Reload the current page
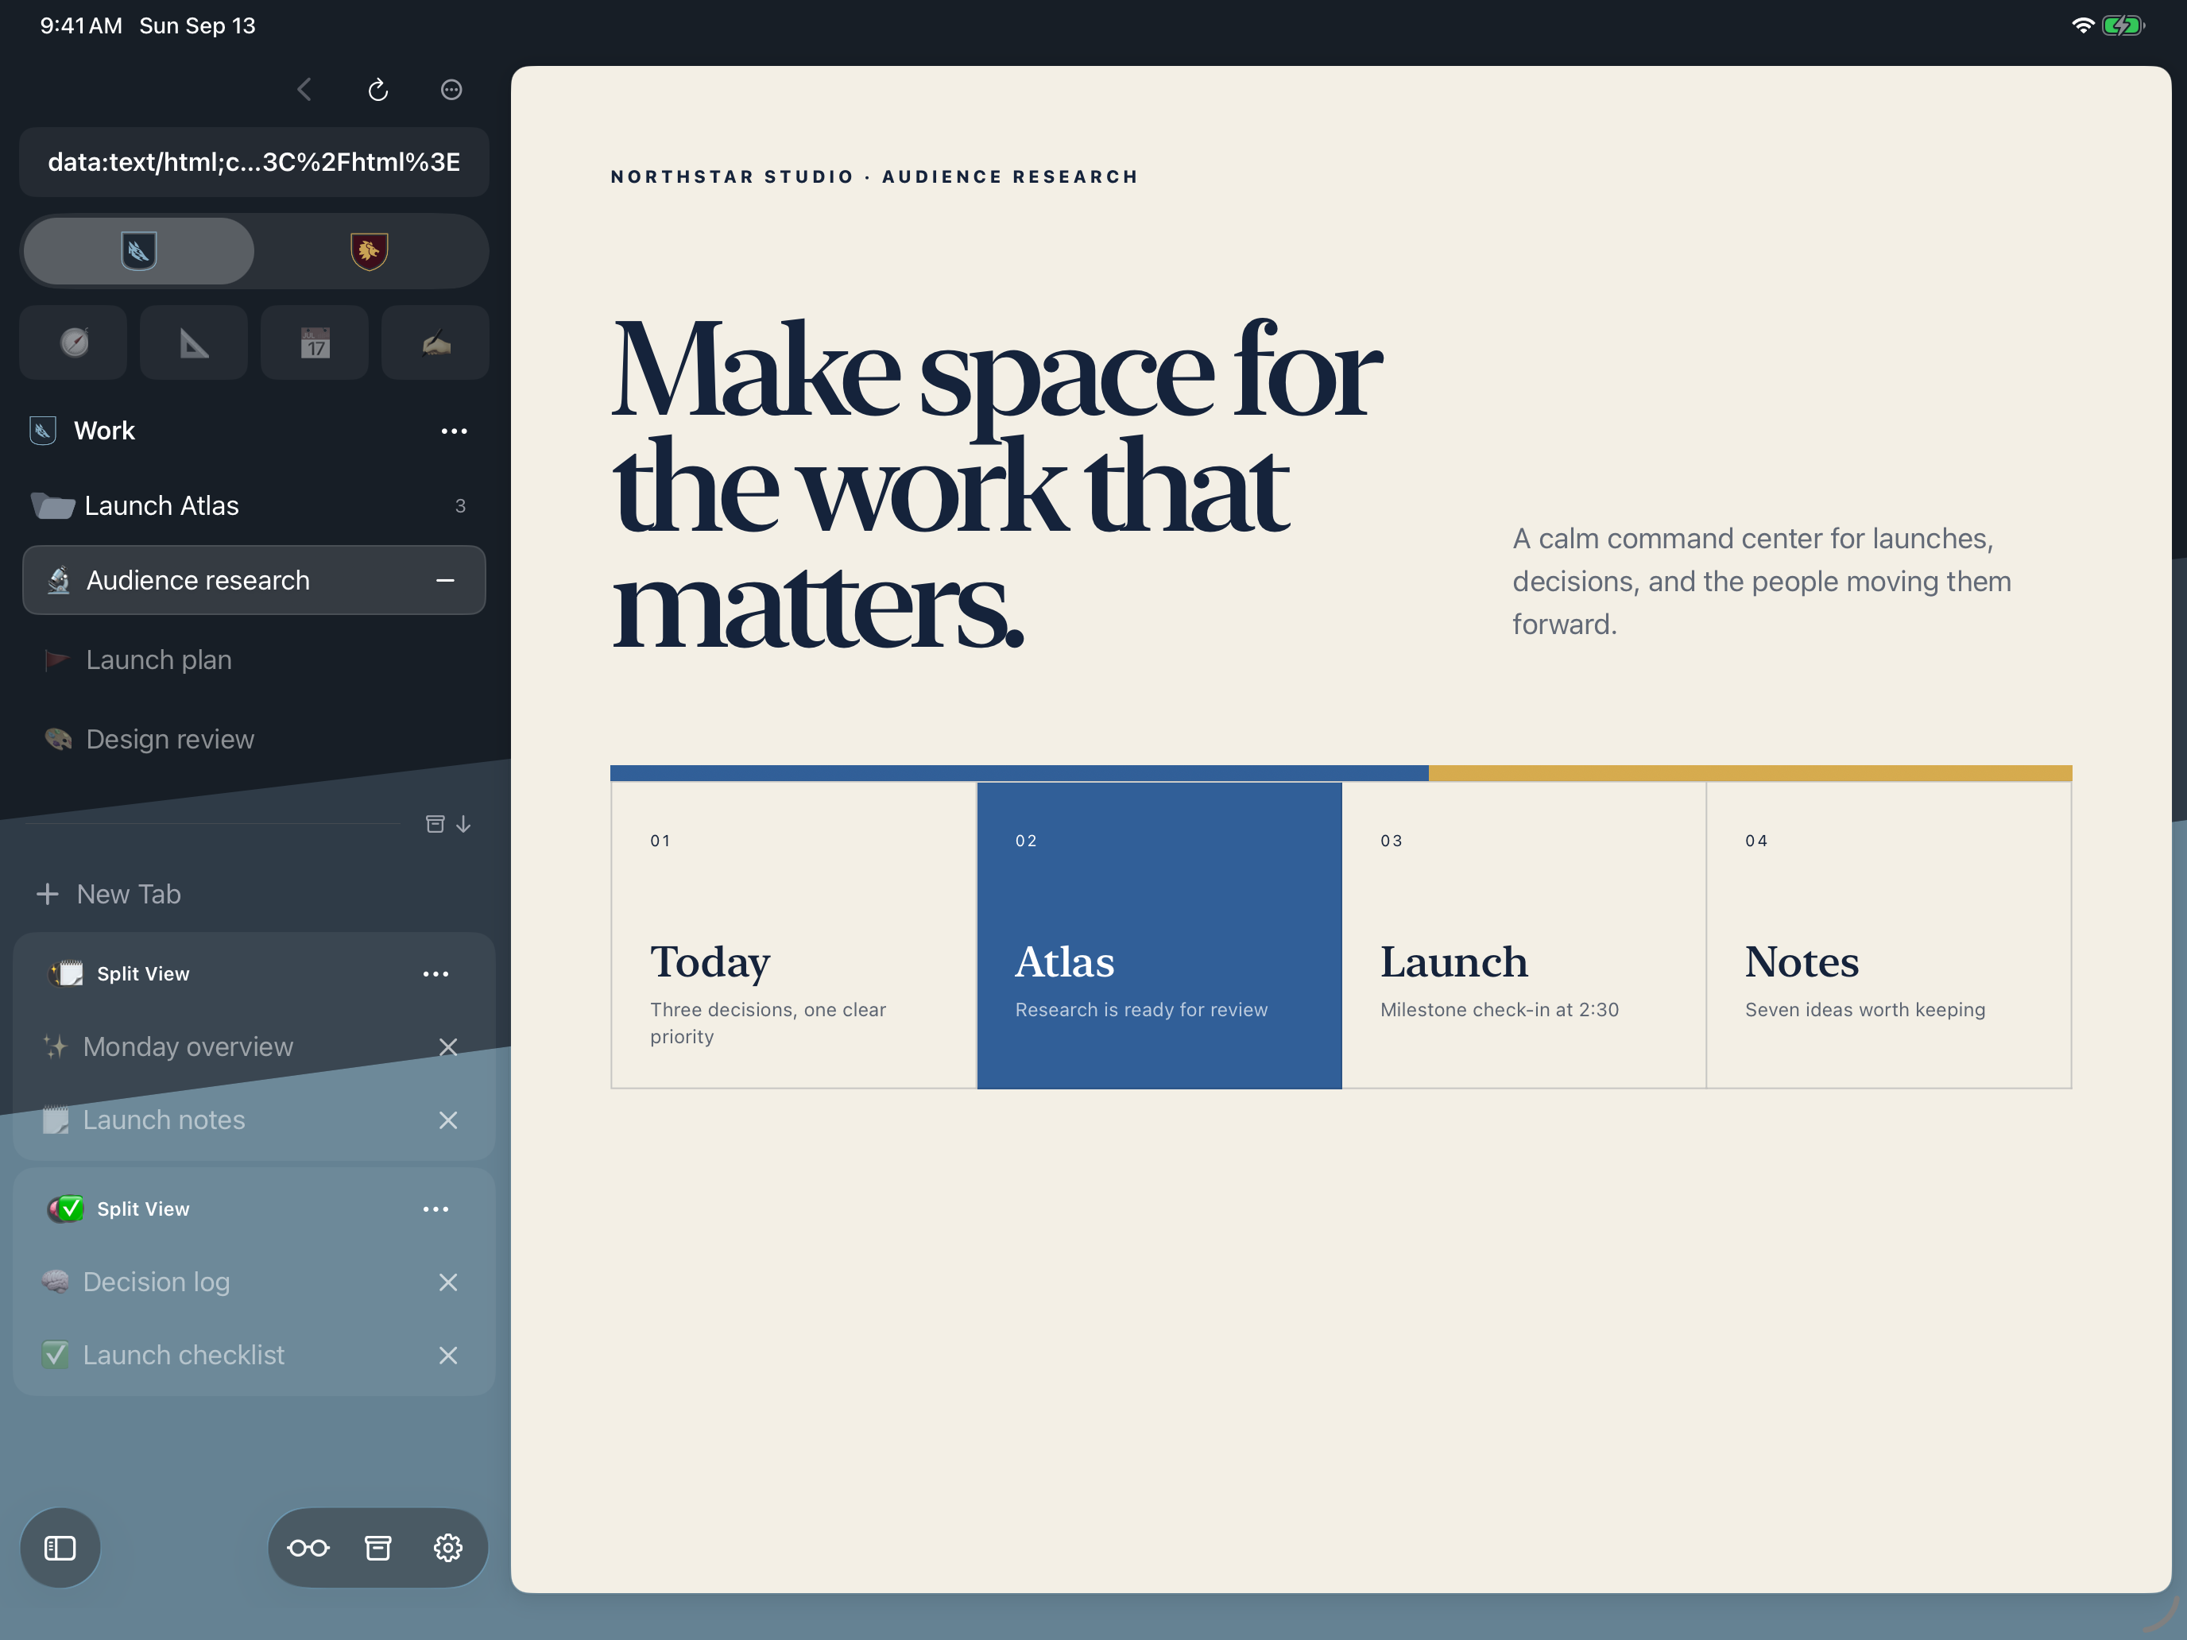 point(377,90)
